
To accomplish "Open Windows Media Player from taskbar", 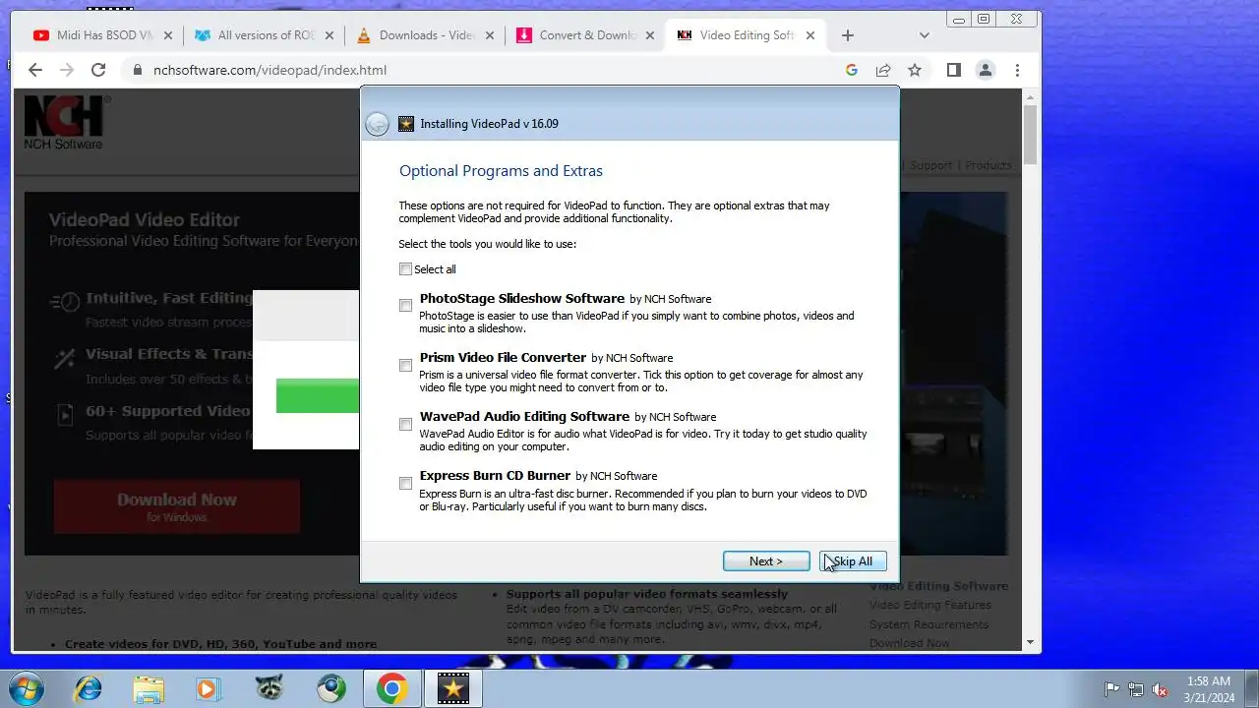I will tap(209, 688).
